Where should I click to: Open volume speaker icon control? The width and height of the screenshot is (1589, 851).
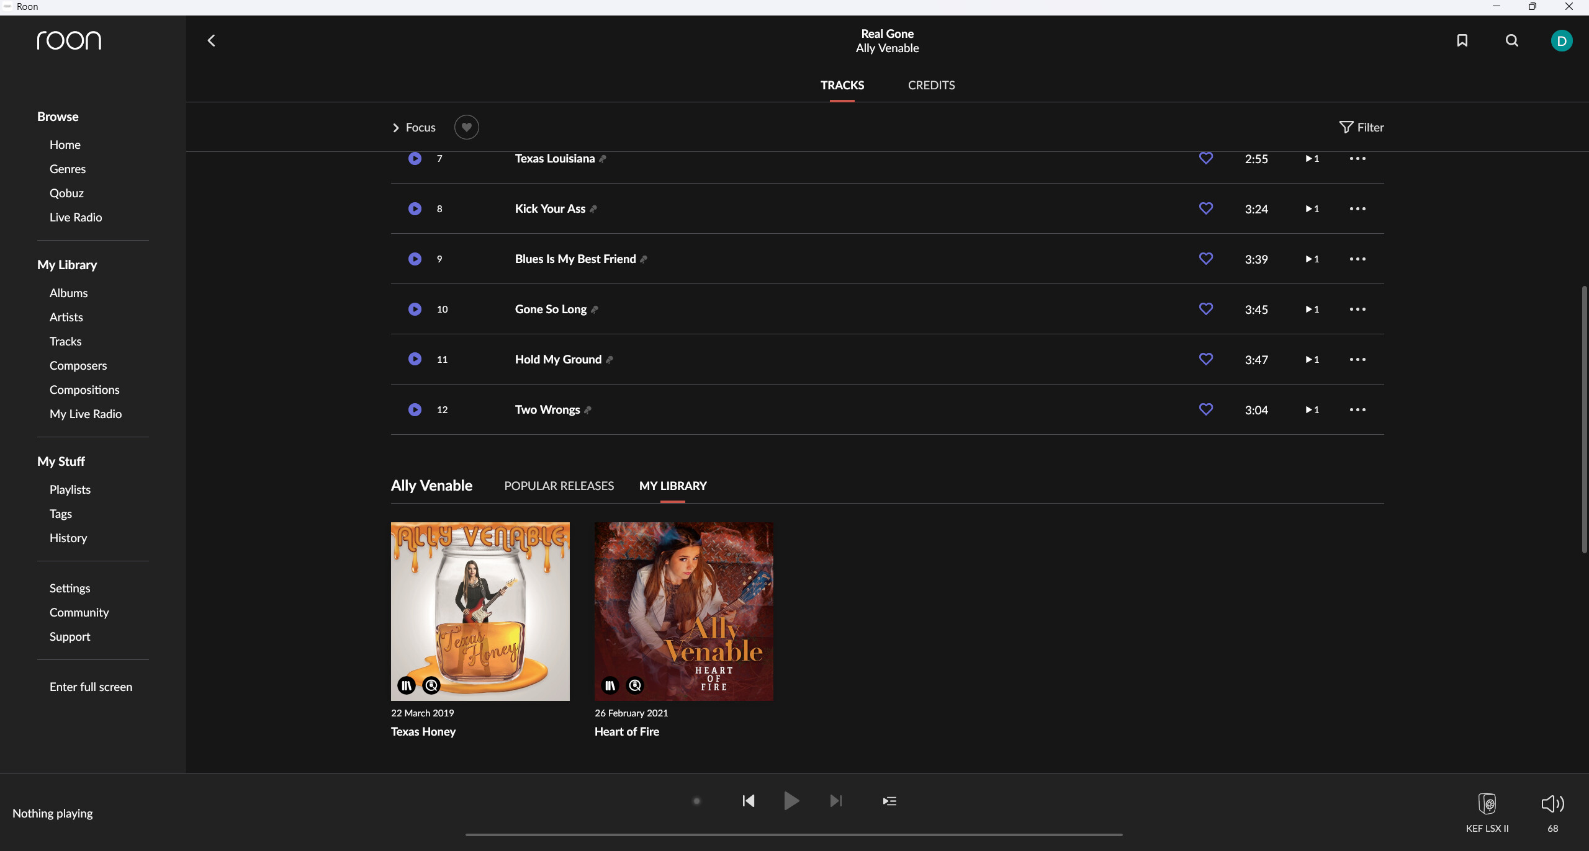tap(1552, 804)
